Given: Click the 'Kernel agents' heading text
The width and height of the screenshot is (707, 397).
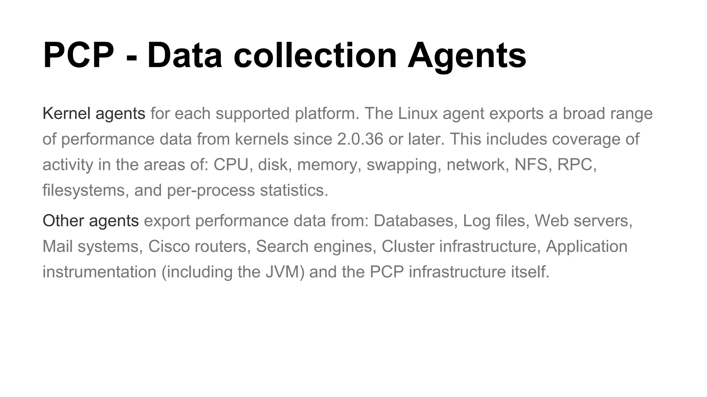Looking at the screenshot, I should click(x=94, y=114).
